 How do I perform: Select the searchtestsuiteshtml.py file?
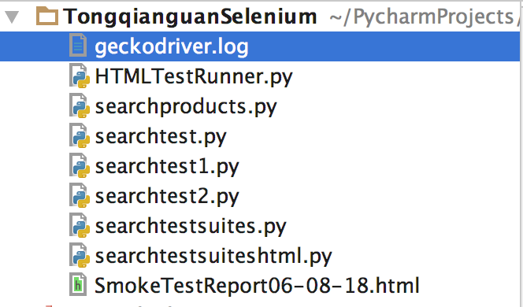[213, 257]
